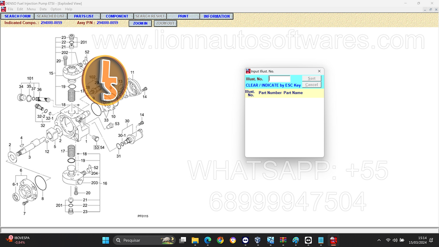
Task: Open the Windows Start menu
Action: pyautogui.click(x=106, y=240)
